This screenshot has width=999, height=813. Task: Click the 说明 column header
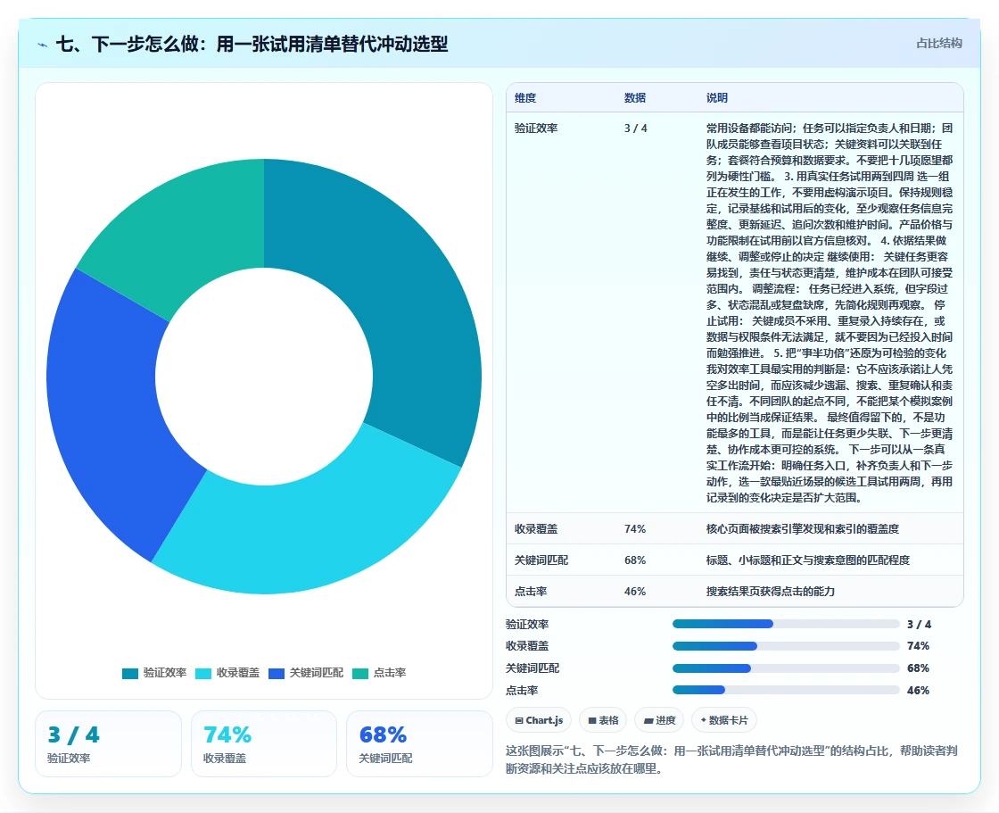coord(717,98)
